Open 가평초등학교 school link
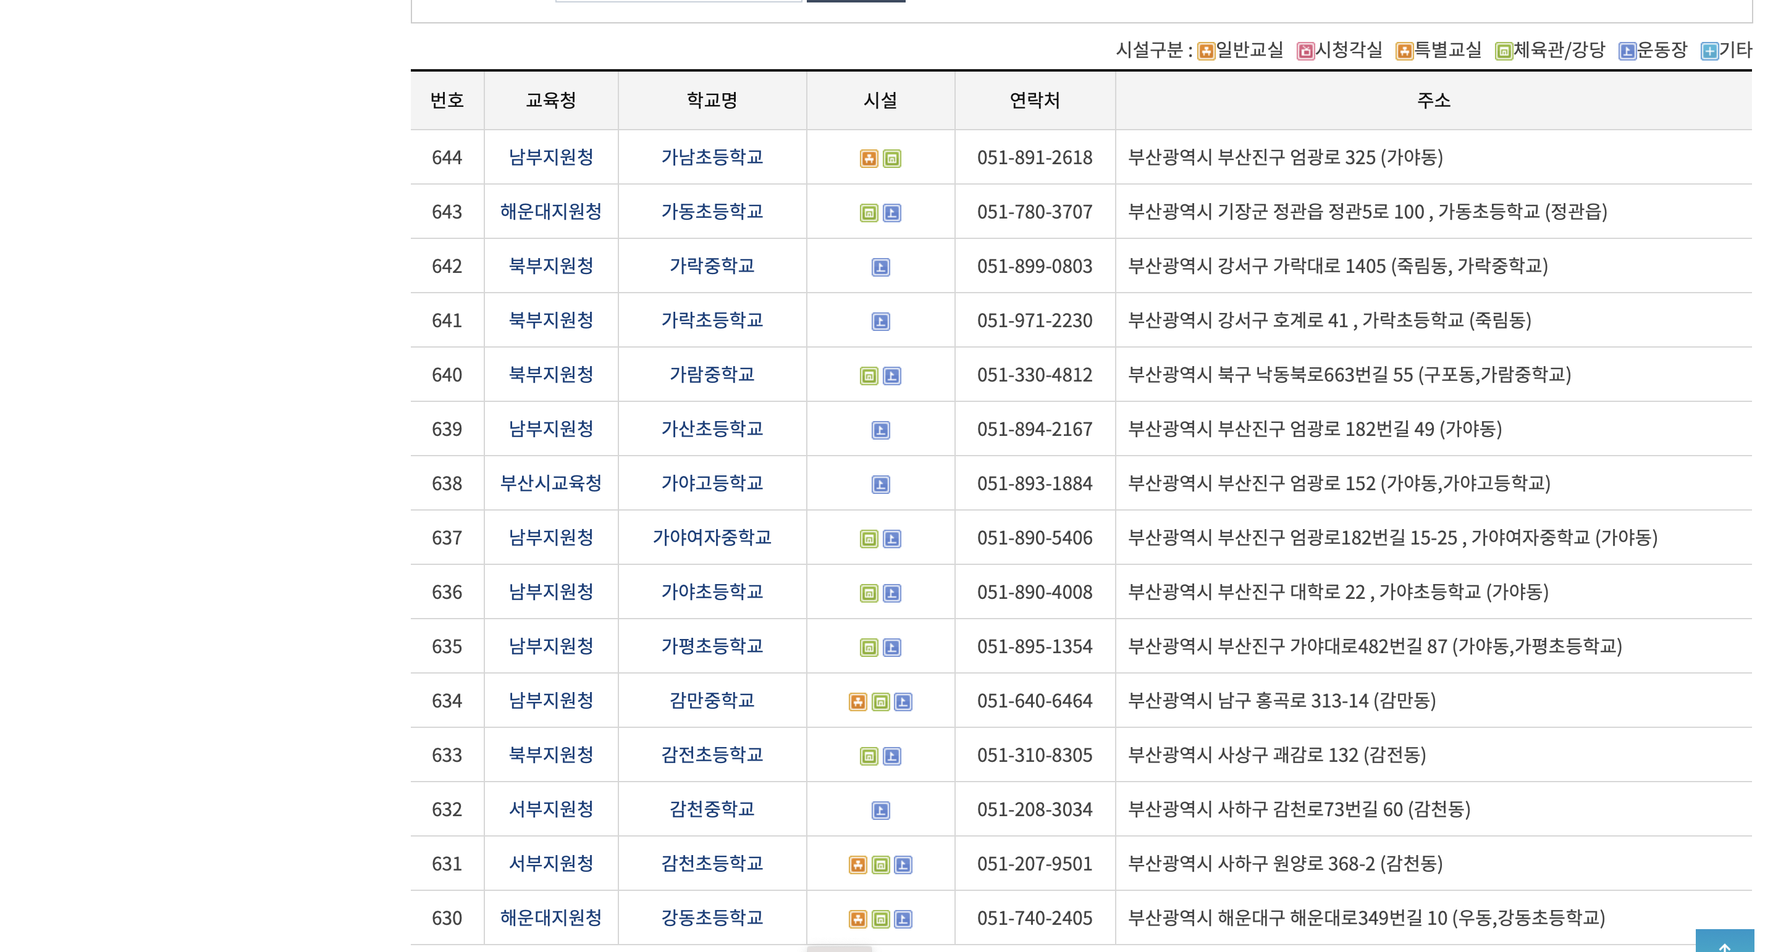 click(x=712, y=646)
